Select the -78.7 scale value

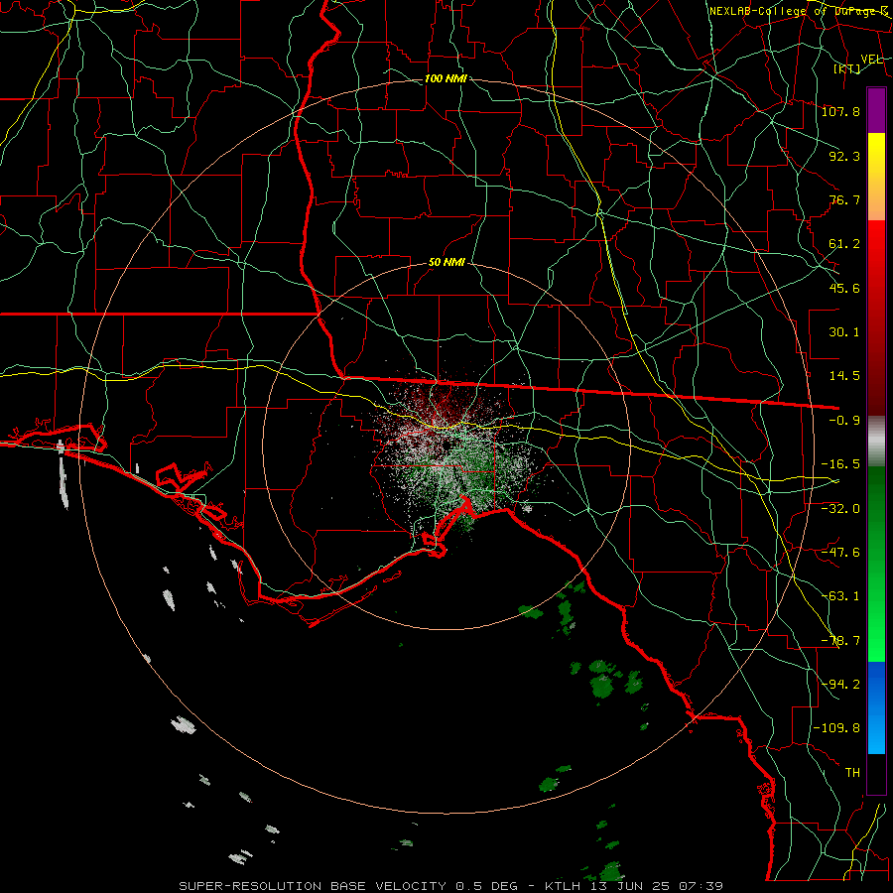pos(840,640)
